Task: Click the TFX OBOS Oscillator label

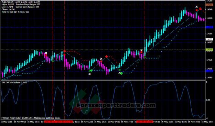Action: pos(14,83)
